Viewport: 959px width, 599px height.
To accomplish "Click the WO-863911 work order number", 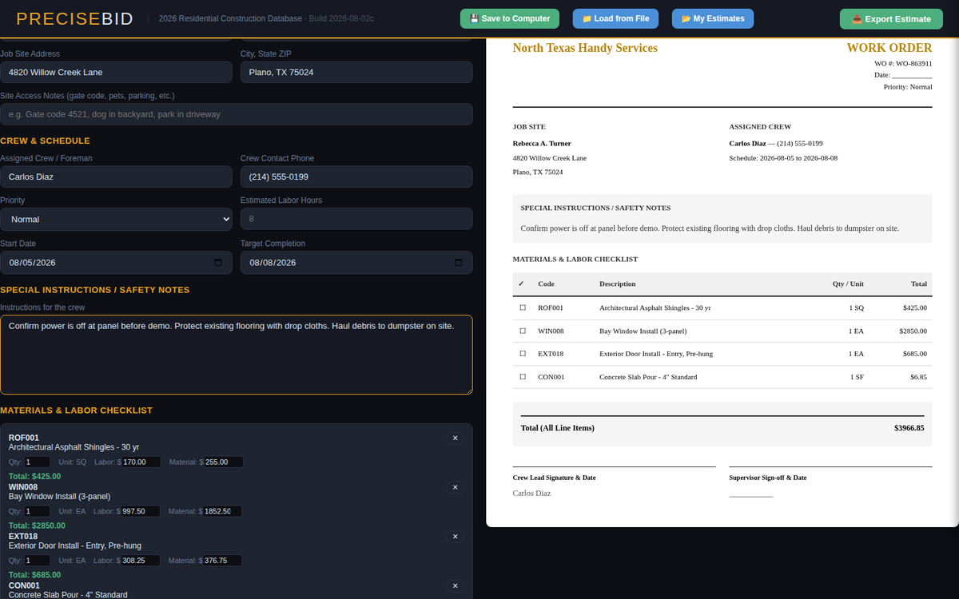I will pos(913,63).
